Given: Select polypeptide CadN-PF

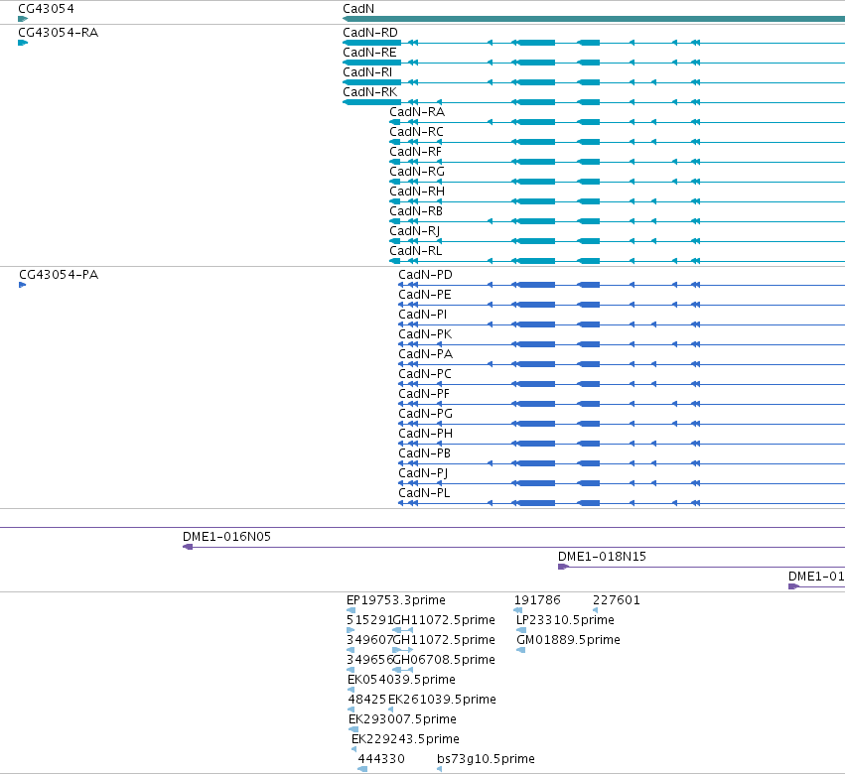Looking at the screenshot, I should (424, 394).
